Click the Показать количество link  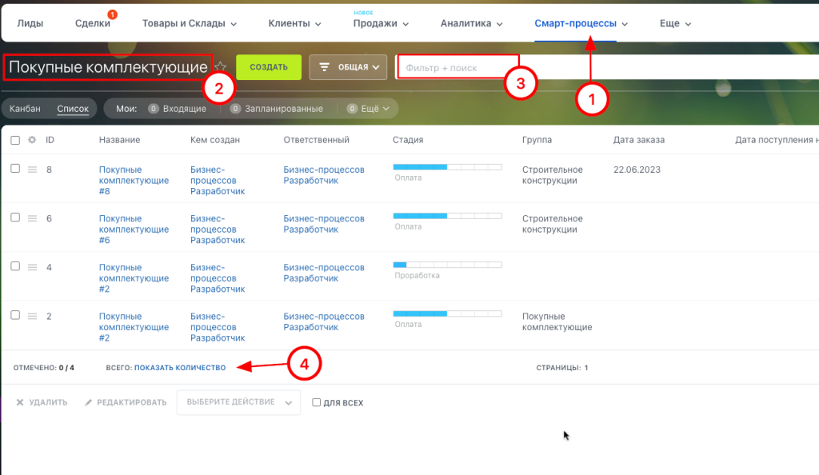pyautogui.click(x=179, y=368)
